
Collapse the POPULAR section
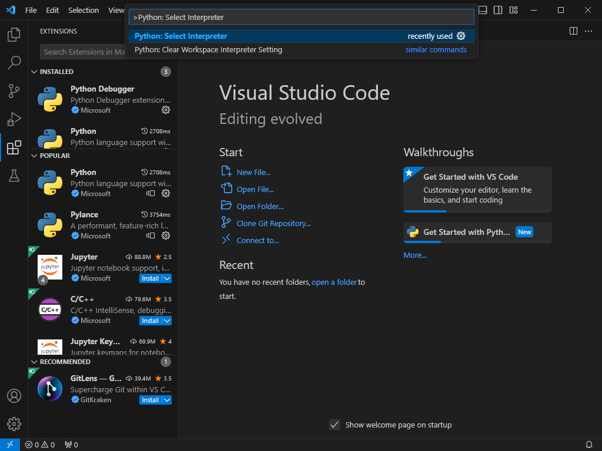(34, 156)
